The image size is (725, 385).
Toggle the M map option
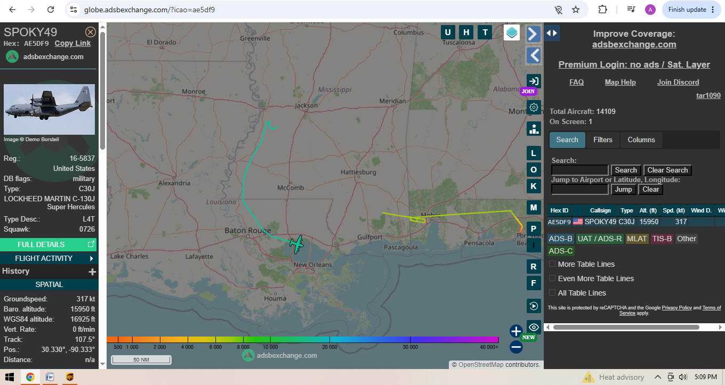click(534, 207)
